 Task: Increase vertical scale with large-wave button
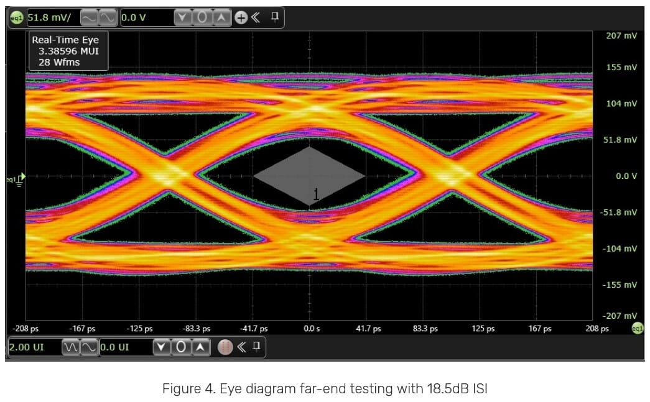point(108,17)
